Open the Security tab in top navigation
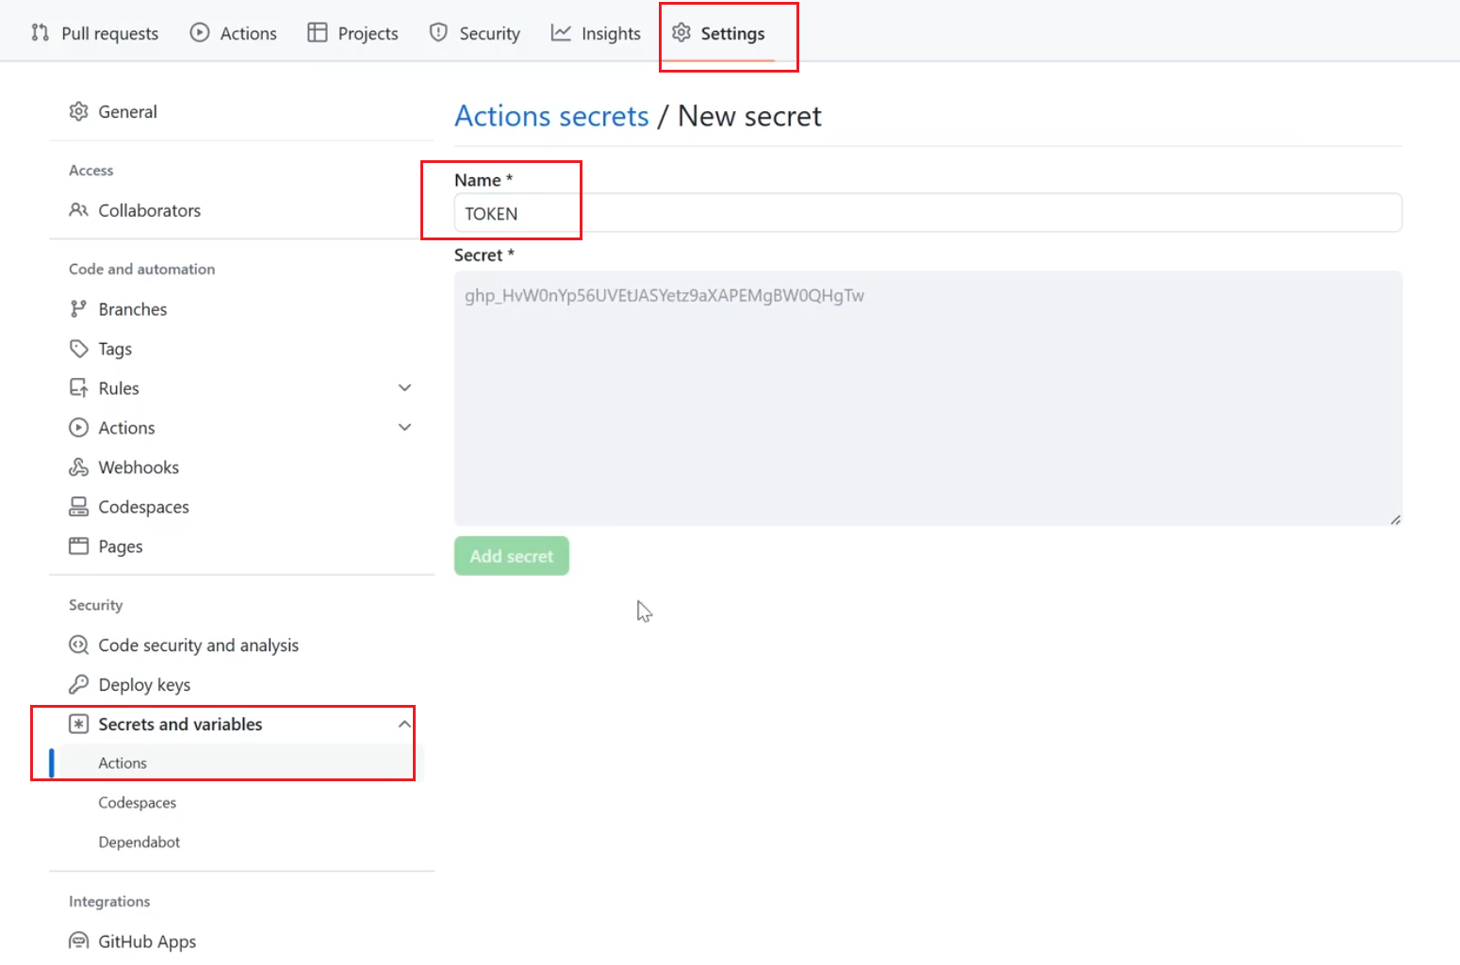The height and width of the screenshot is (965, 1460). click(475, 34)
